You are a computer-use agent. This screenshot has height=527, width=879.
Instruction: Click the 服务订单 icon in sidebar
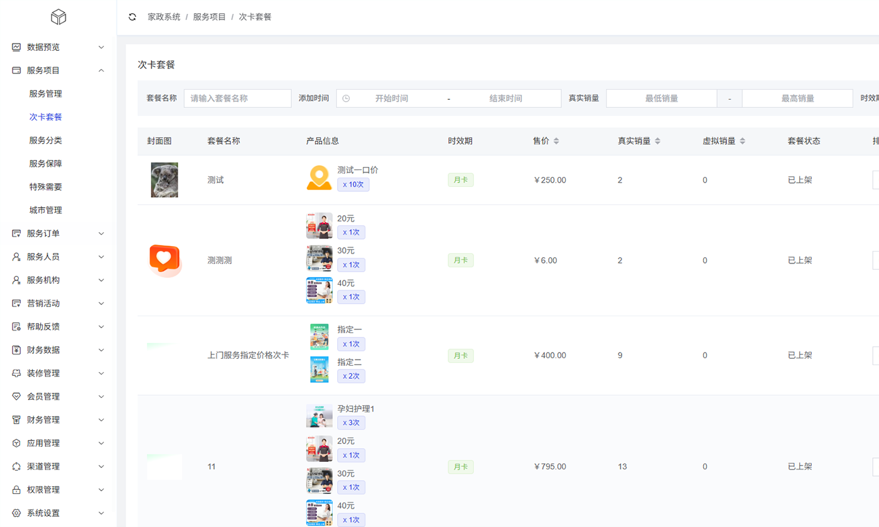click(x=17, y=233)
